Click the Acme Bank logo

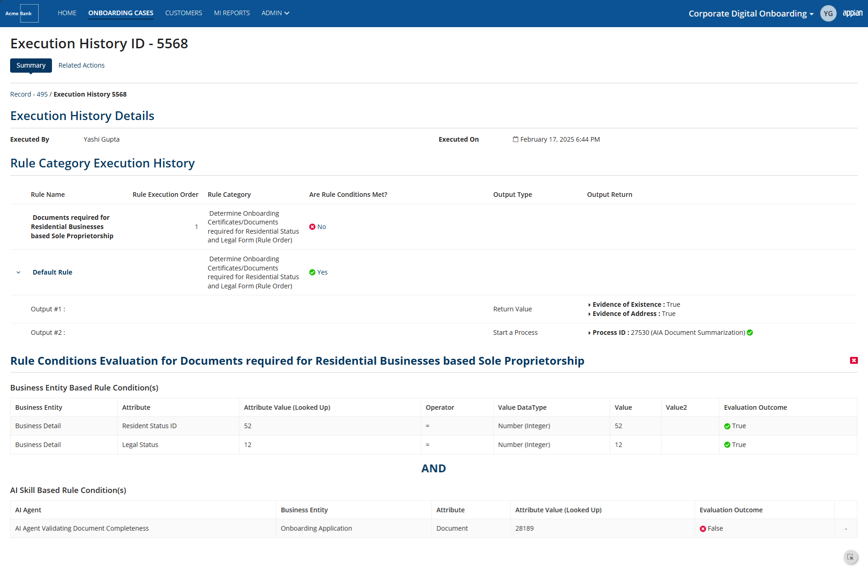22,13
